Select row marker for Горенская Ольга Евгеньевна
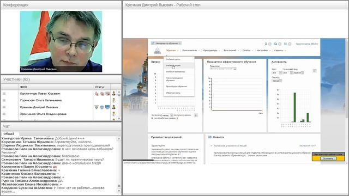Viewport: 349px width, 196px height. point(4,100)
